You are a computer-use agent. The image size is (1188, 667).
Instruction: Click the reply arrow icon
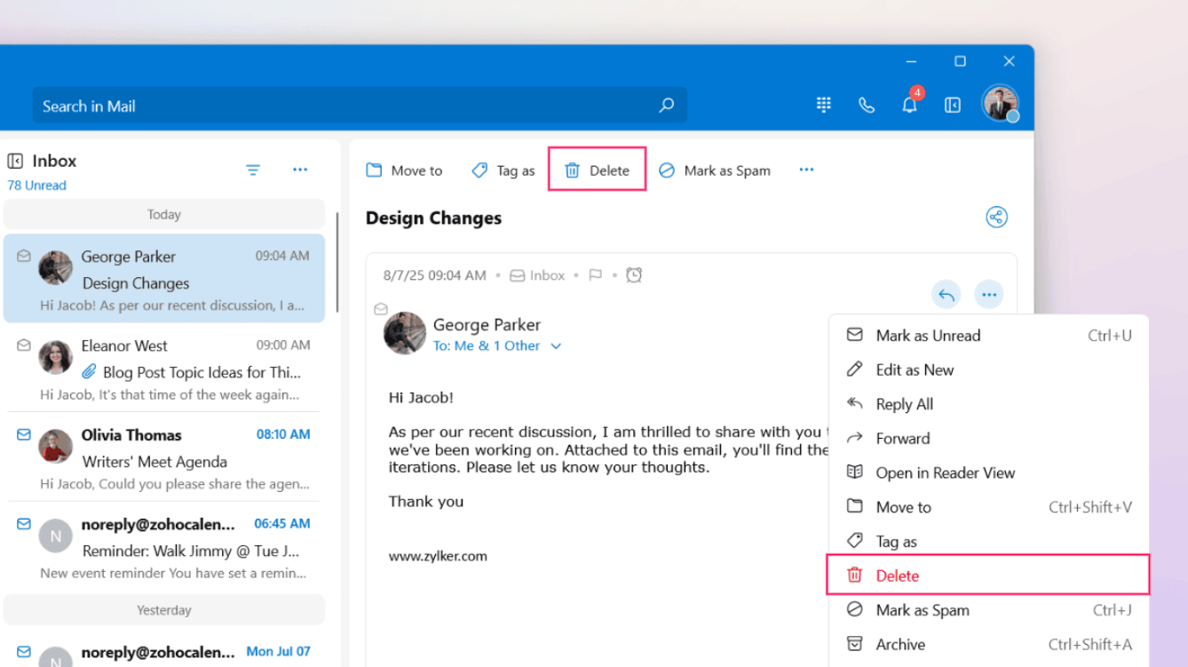coord(946,295)
